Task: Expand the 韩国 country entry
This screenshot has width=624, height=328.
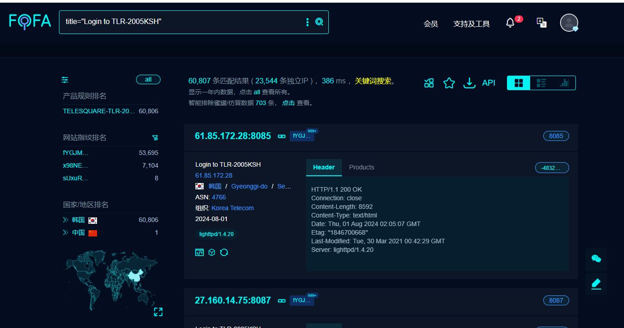Action: click(x=65, y=220)
